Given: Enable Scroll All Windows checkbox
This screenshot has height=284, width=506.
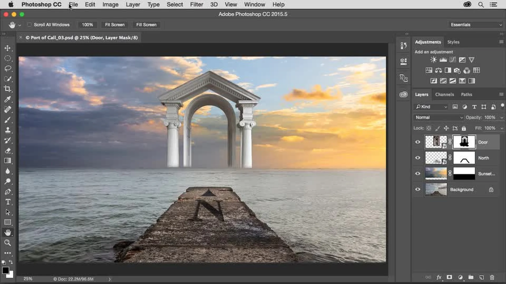Looking at the screenshot, I should (30, 24).
